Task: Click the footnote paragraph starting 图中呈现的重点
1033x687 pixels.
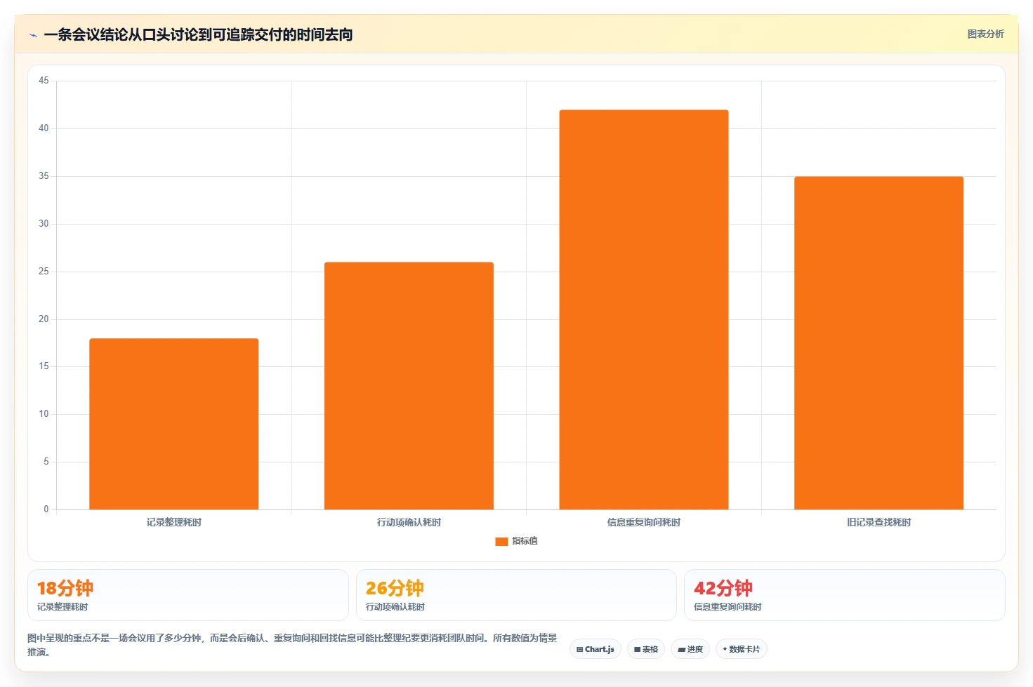Action: (x=292, y=645)
